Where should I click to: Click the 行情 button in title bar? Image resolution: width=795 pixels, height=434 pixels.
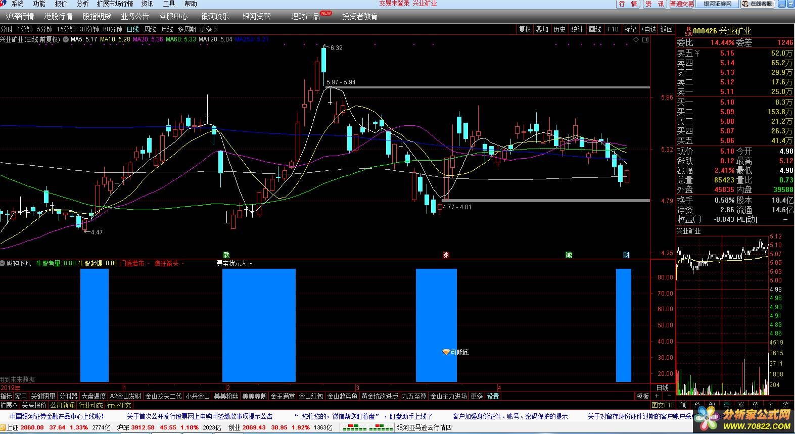628,4
